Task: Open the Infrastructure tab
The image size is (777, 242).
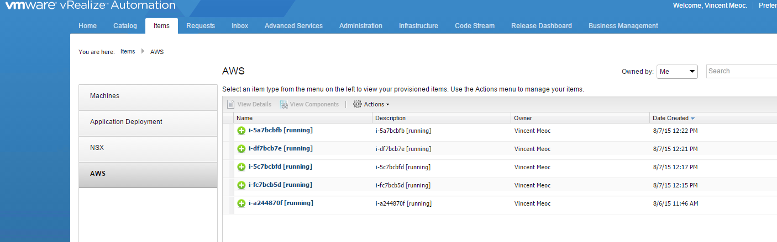Action: (418, 26)
